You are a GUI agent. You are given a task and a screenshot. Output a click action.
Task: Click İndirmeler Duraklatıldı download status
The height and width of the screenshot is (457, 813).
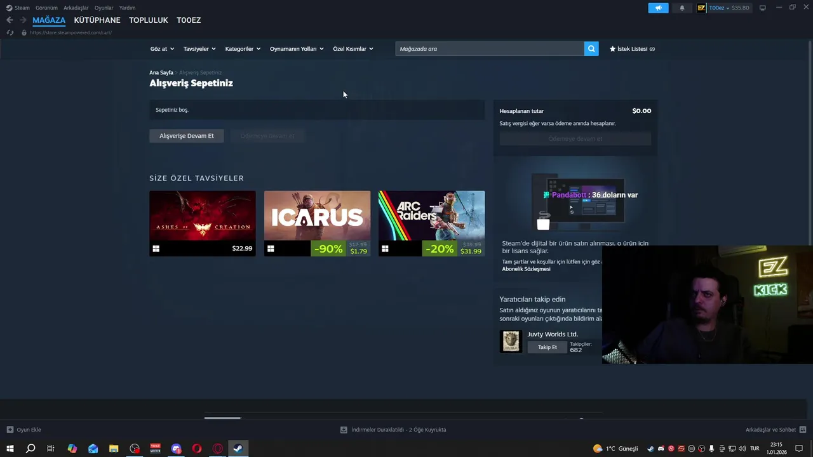pyautogui.click(x=398, y=430)
